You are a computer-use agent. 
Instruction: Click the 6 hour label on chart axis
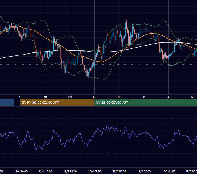coord(192,97)
